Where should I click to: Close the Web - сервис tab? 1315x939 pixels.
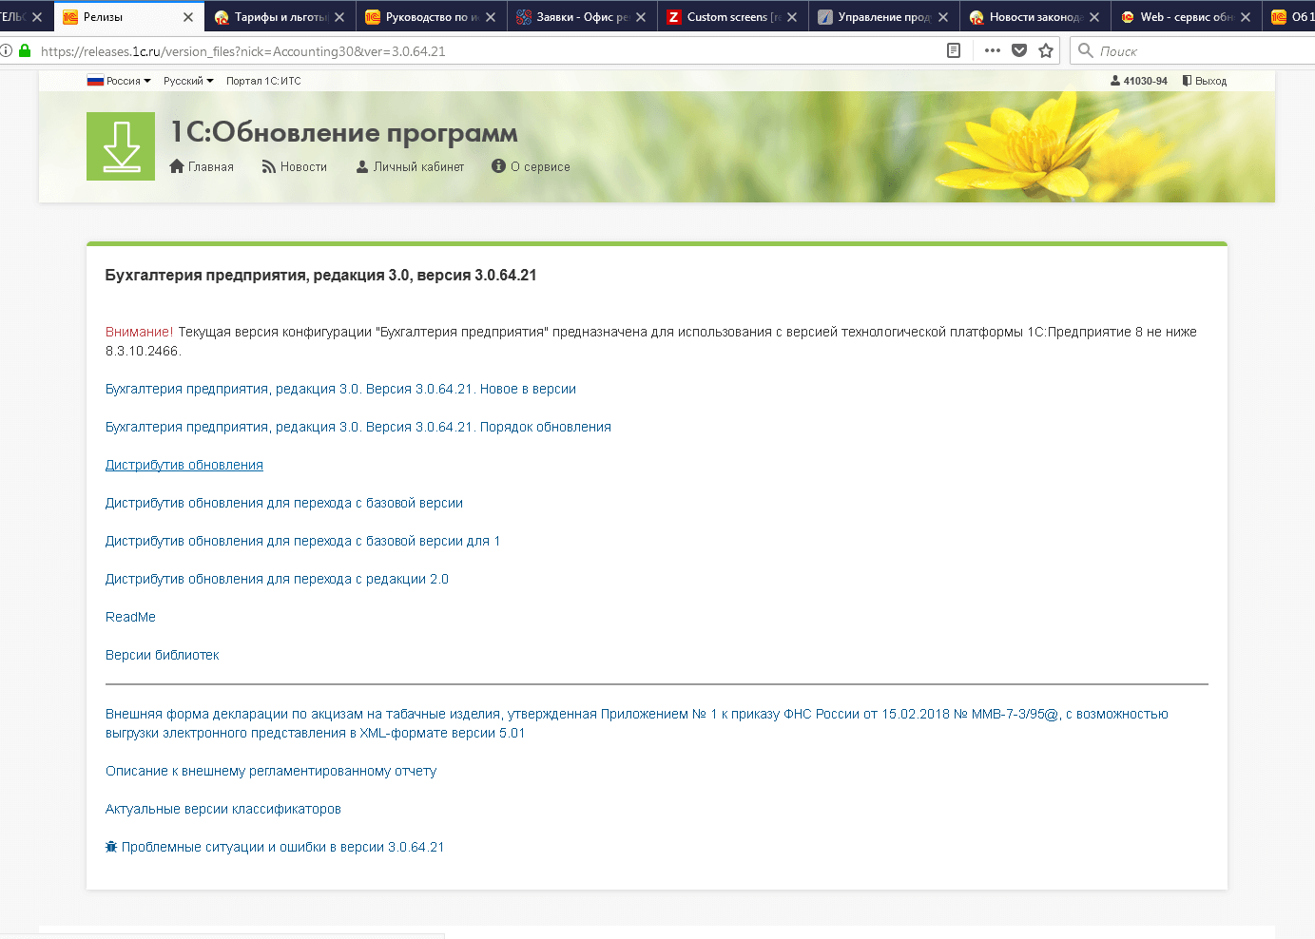pyautogui.click(x=1246, y=17)
